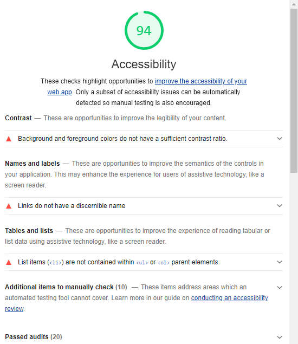
Task: Expand Passed audits section chevron
Action: pos(280,337)
